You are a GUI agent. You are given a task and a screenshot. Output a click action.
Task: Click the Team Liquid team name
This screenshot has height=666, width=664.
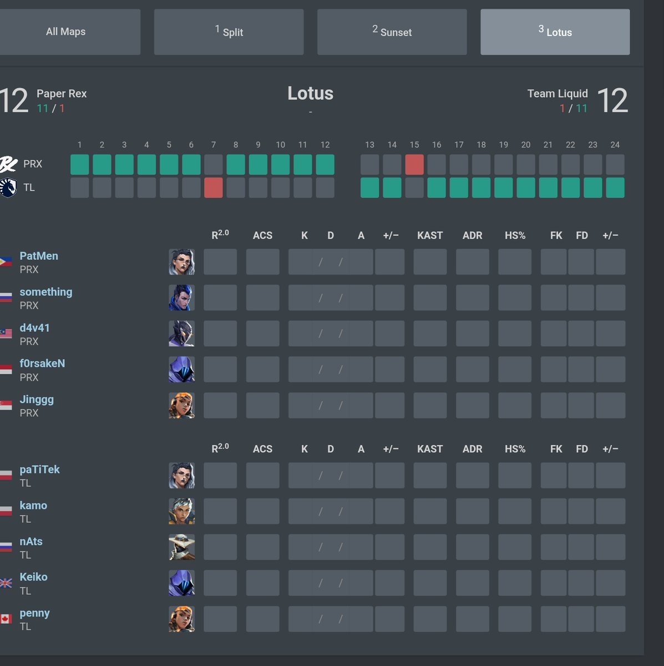point(557,94)
